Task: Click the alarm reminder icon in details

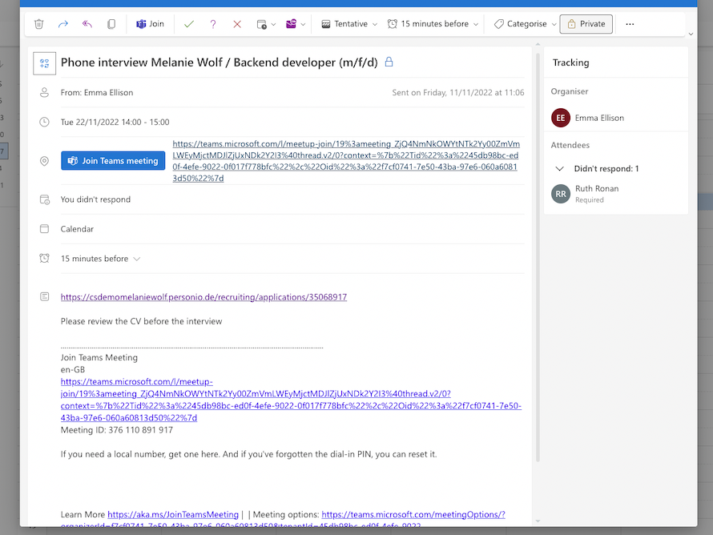Action: (x=44, y=259)
